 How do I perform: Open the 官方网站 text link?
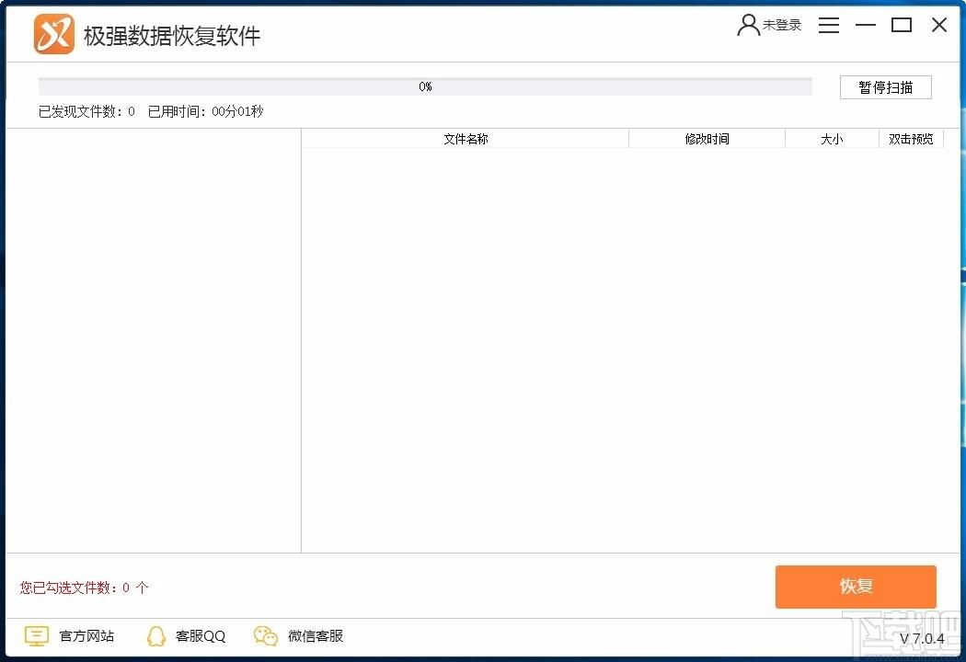(86, 636)
